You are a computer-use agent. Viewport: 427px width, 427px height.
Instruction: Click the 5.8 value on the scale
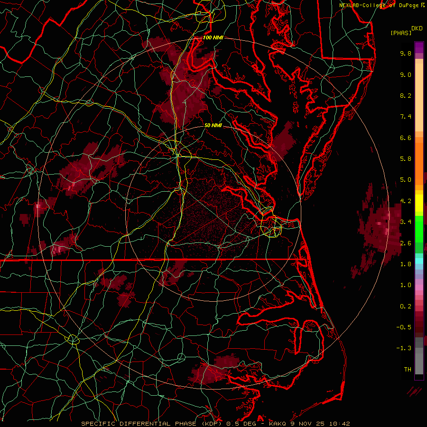point(406,159)
